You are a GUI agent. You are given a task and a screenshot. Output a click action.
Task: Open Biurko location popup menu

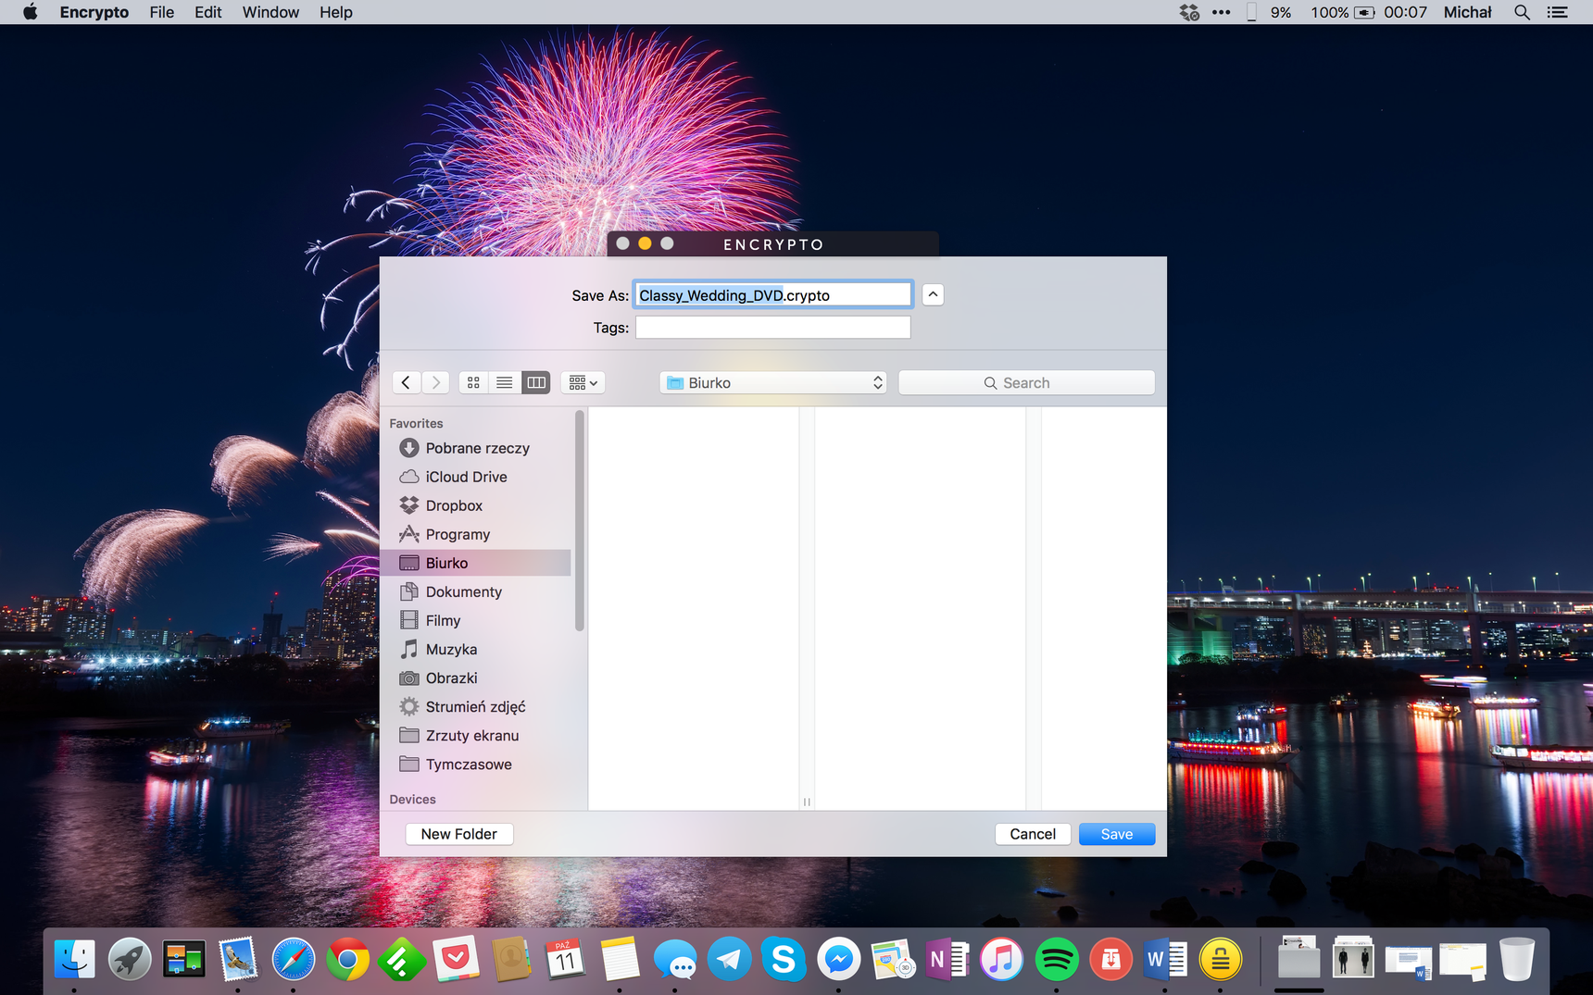point(773,382)
